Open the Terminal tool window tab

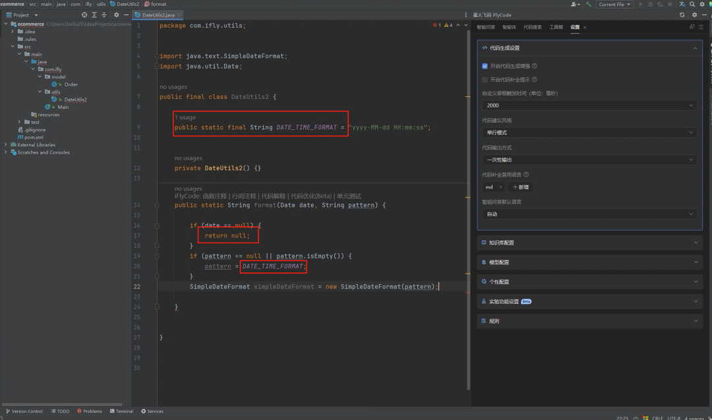pyautogui.click(x=121, y=411)
